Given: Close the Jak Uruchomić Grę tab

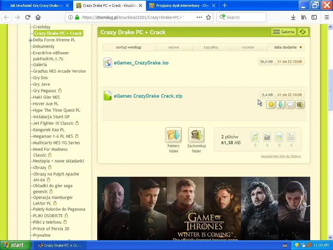Looking at the screenshot, I should click(67, 6).
